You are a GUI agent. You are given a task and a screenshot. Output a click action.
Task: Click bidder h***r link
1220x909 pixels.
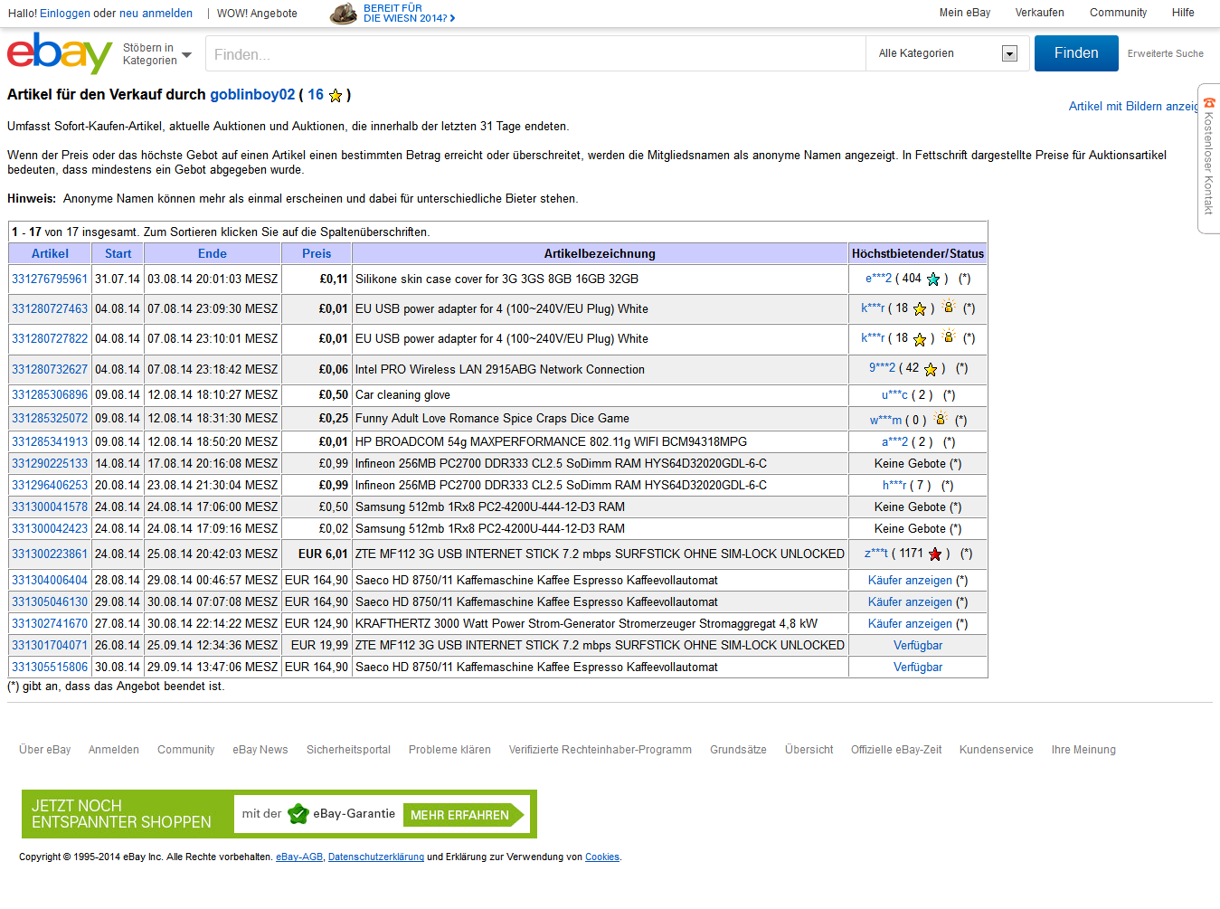(x=894, y=486)
